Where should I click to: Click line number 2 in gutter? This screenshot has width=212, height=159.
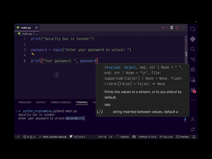tap(25, 44)
